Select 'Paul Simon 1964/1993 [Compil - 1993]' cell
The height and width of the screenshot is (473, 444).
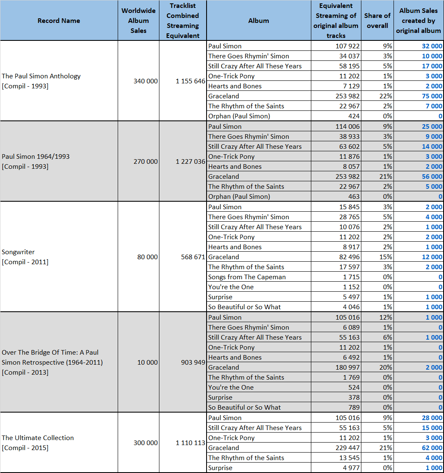coord(59,161)
